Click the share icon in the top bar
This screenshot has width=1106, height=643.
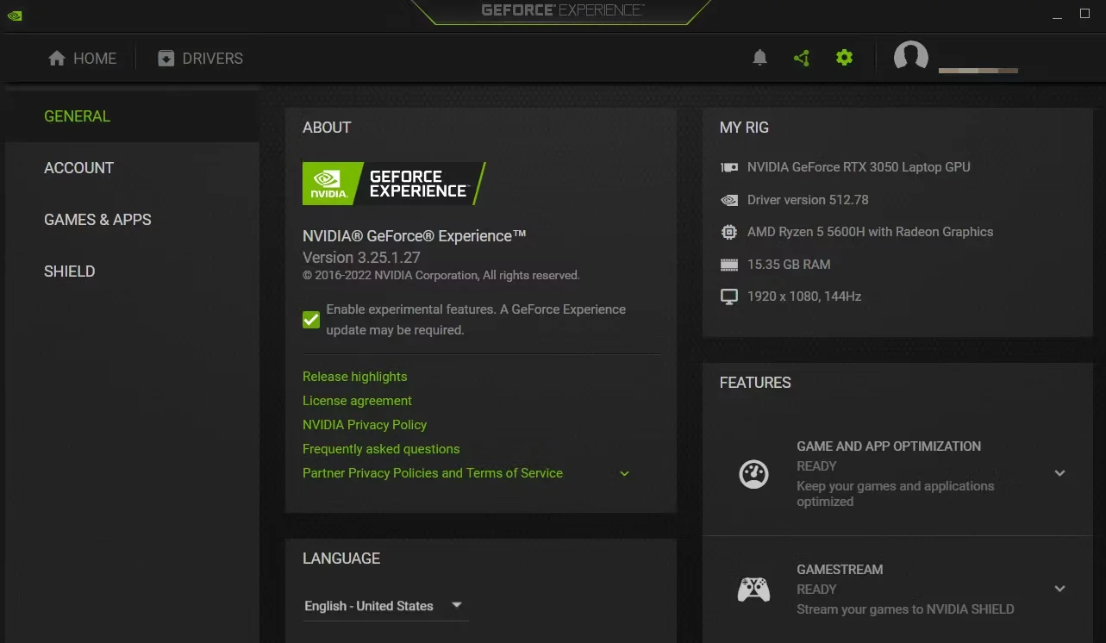pyautogui.click(x=802, y=57)
